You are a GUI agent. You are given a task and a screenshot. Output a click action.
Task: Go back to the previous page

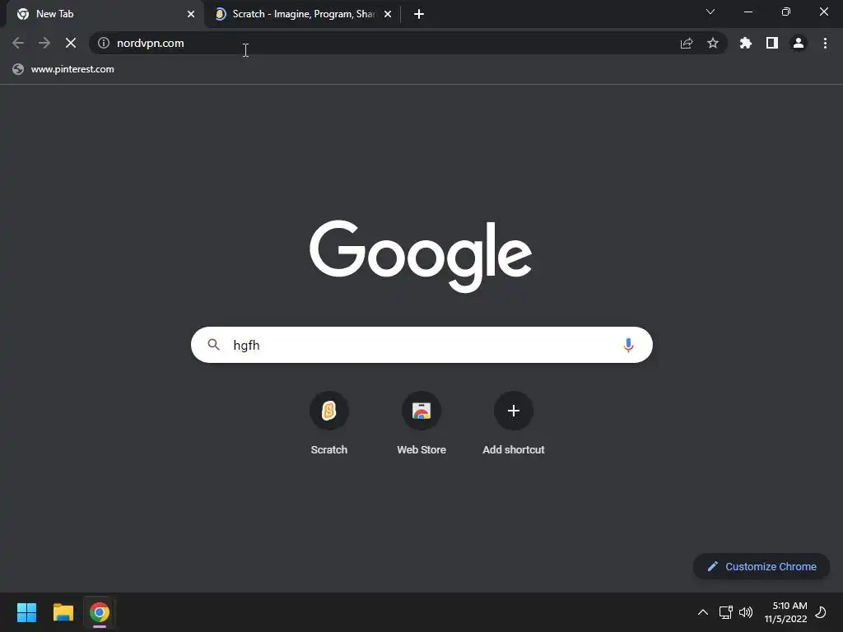[x=18, y=43]
